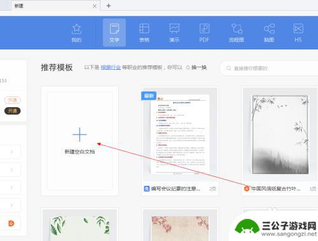Image resolution: width=318 pixels, height=241 pixels.
Task: Open the green leaves letter paper template thumbnail
Action: click(x=79, y=225)
